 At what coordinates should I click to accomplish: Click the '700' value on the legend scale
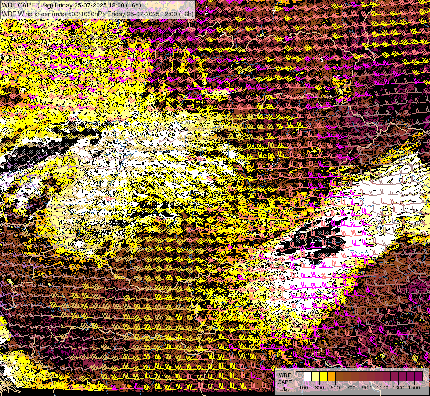click(x=351, y=388)
